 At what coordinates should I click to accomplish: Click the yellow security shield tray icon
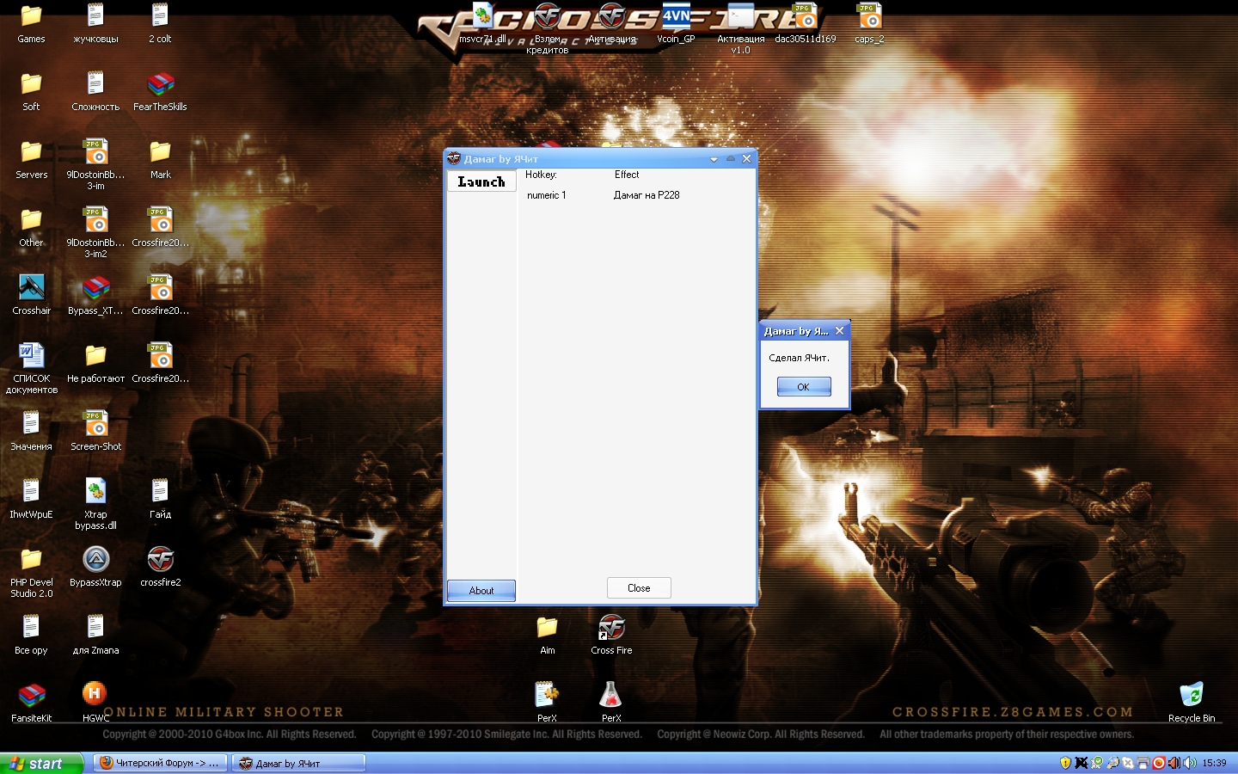tap(1065, 763)
